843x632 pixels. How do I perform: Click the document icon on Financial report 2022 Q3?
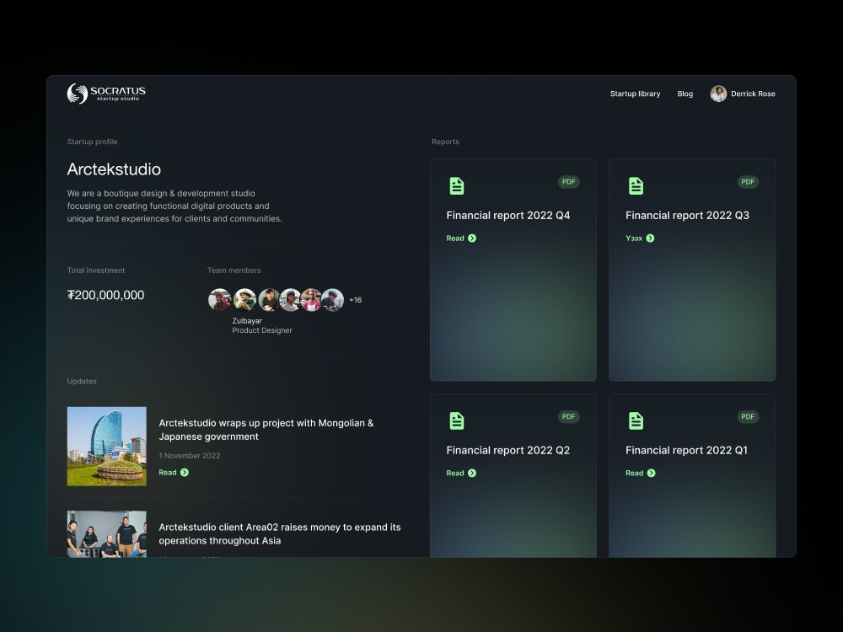click(636, 186)
